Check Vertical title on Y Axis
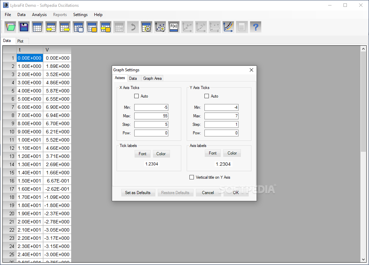 coord(192,177)
